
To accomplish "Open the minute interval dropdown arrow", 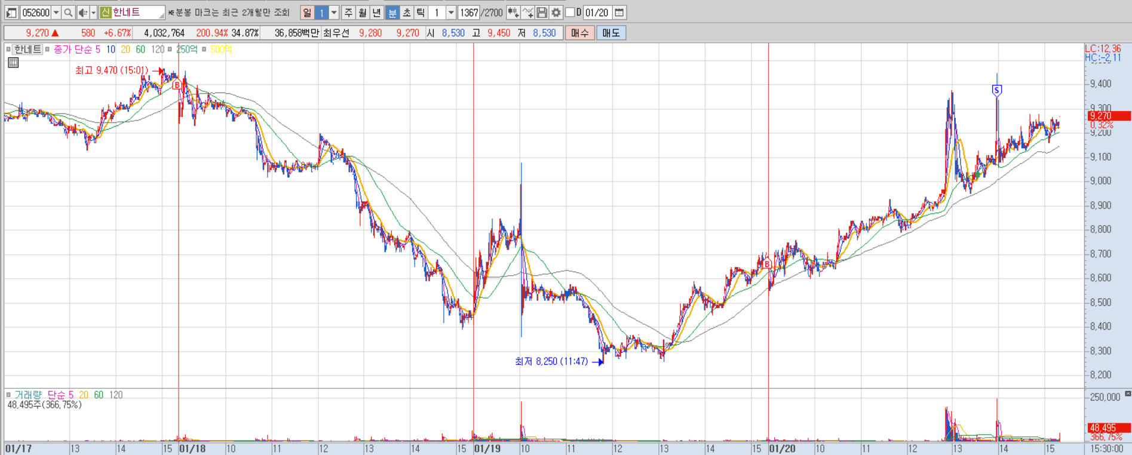I will click(451, 13).
